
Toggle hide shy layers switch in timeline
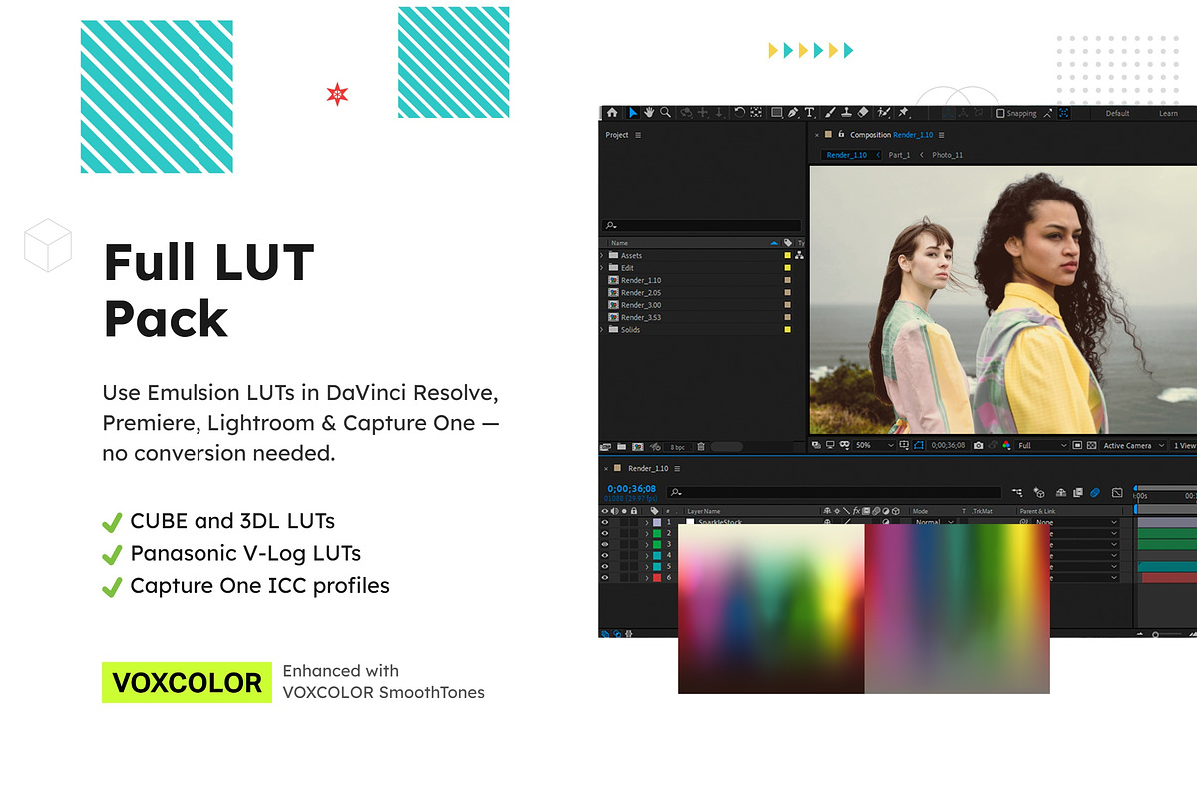[x=1061, y=493]
